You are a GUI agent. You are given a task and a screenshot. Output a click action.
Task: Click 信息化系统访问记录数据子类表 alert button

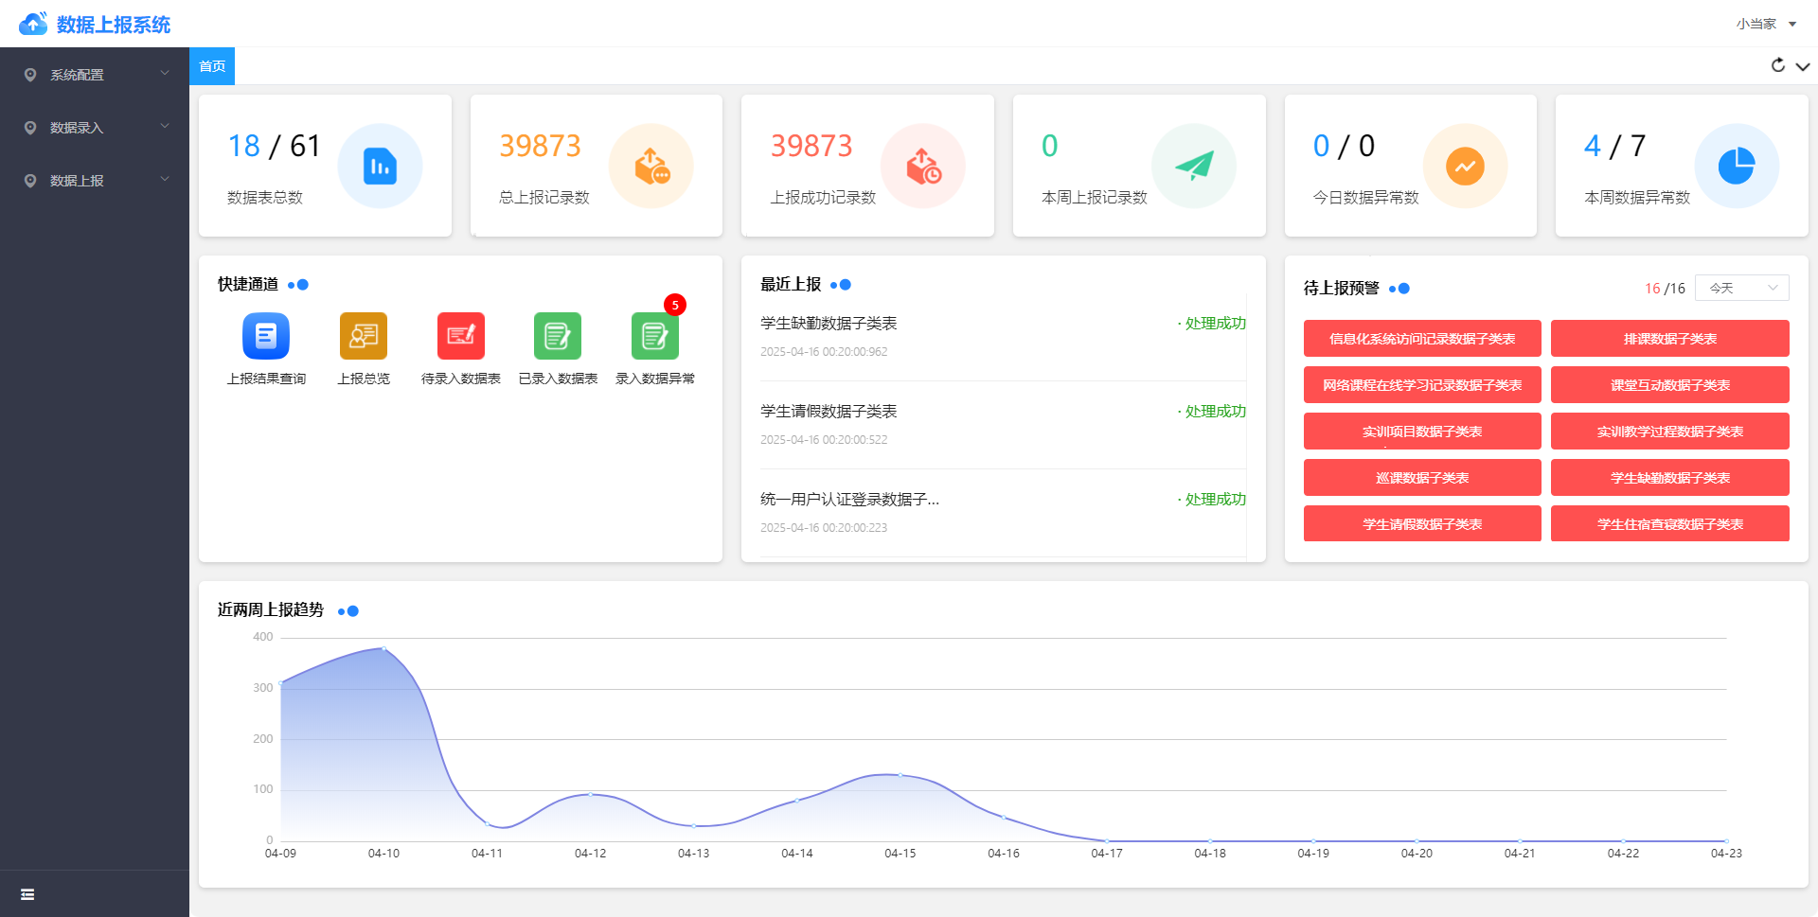[1422, 339]
